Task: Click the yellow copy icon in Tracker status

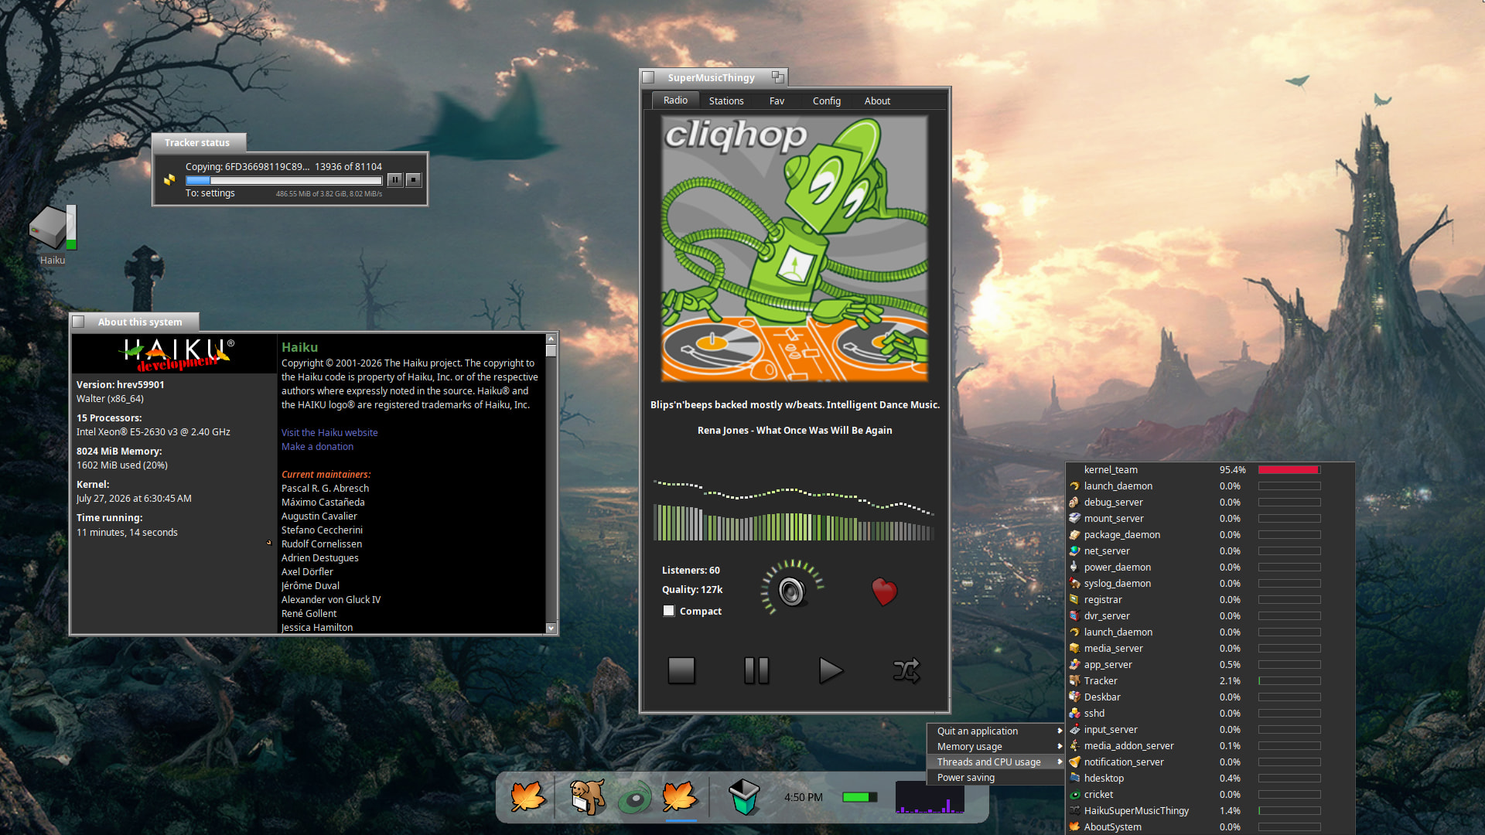Action: coord(169,179)
